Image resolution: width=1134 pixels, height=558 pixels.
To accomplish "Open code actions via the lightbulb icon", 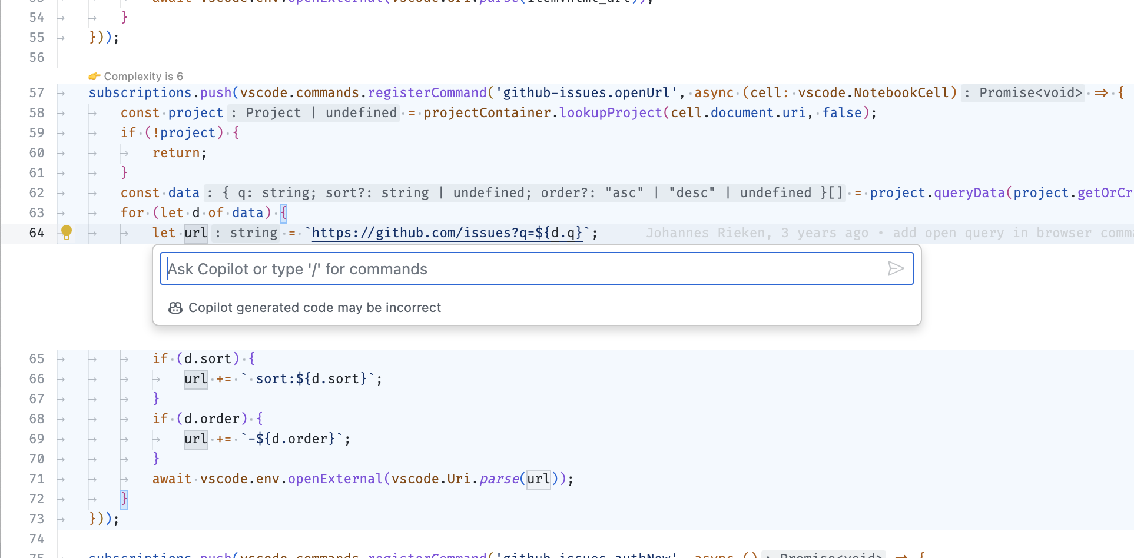I will coord(66,232).
